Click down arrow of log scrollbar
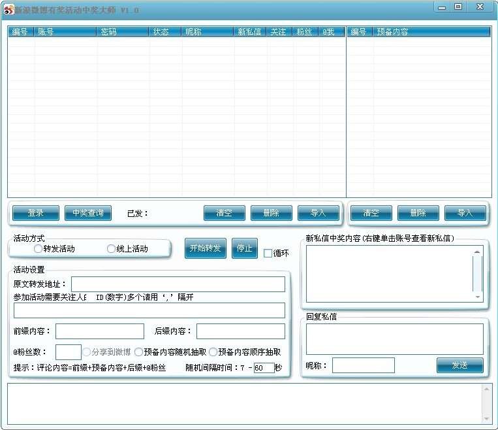Screen dimensions: 498x430 486,419
